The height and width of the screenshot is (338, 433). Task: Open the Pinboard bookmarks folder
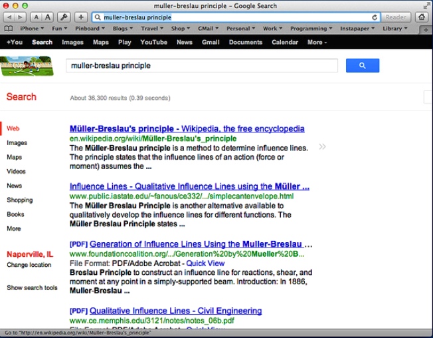pyautogui.click(x=90, y=29)
